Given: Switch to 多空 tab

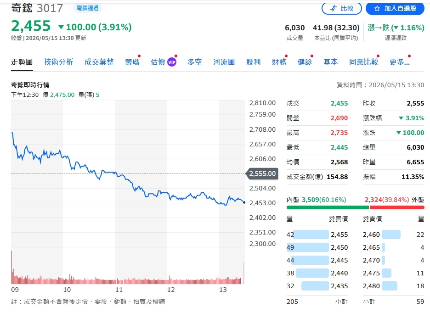Looking at the screenshot, I should (195, 62).
